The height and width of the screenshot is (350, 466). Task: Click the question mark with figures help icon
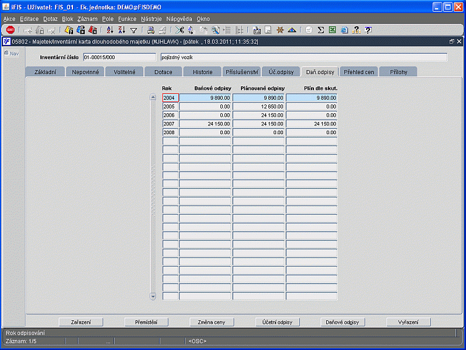[x=356, y=30]
